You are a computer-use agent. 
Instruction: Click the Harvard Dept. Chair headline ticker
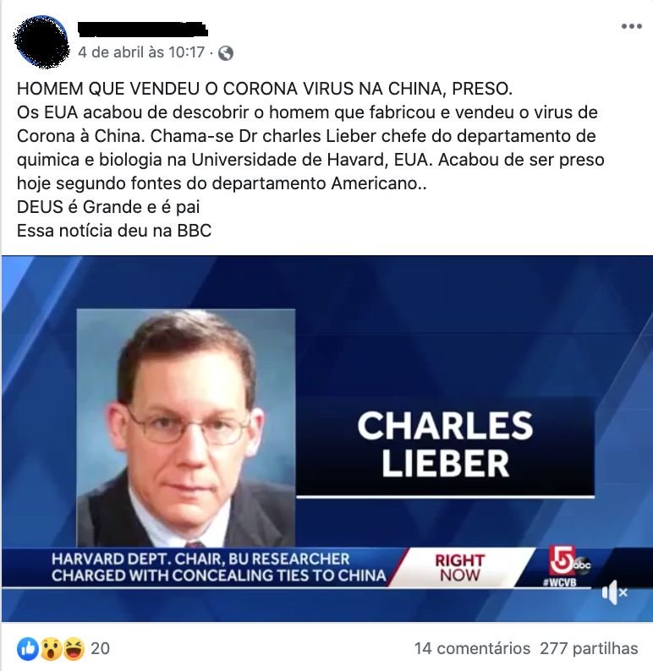218,567
